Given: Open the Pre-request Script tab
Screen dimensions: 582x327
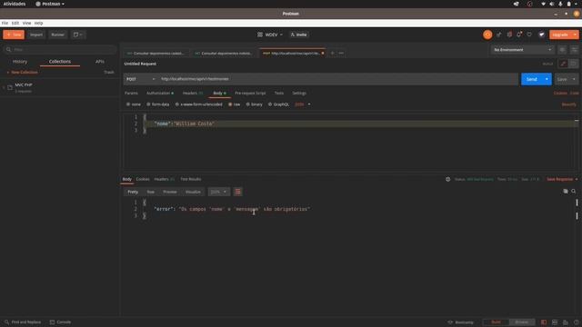Looking at the screenshot, I should (250, 93).
